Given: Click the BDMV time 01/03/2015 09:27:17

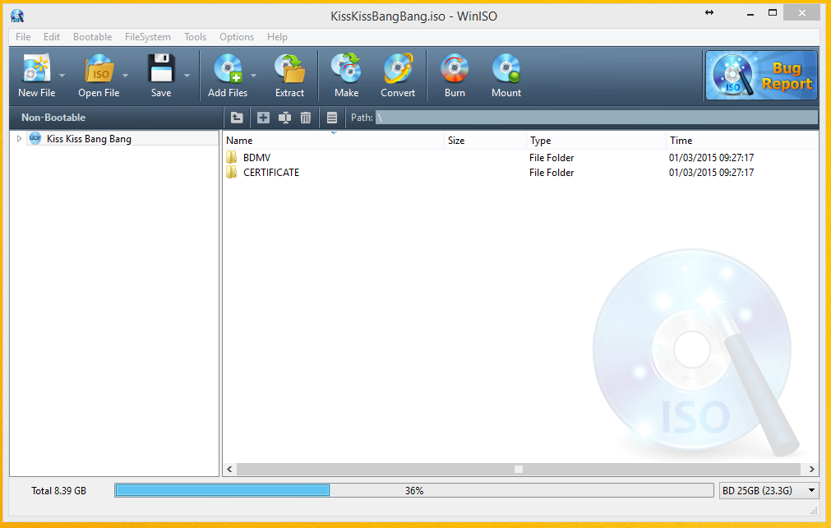Looking at the screenshot, I should coord(711,157).
